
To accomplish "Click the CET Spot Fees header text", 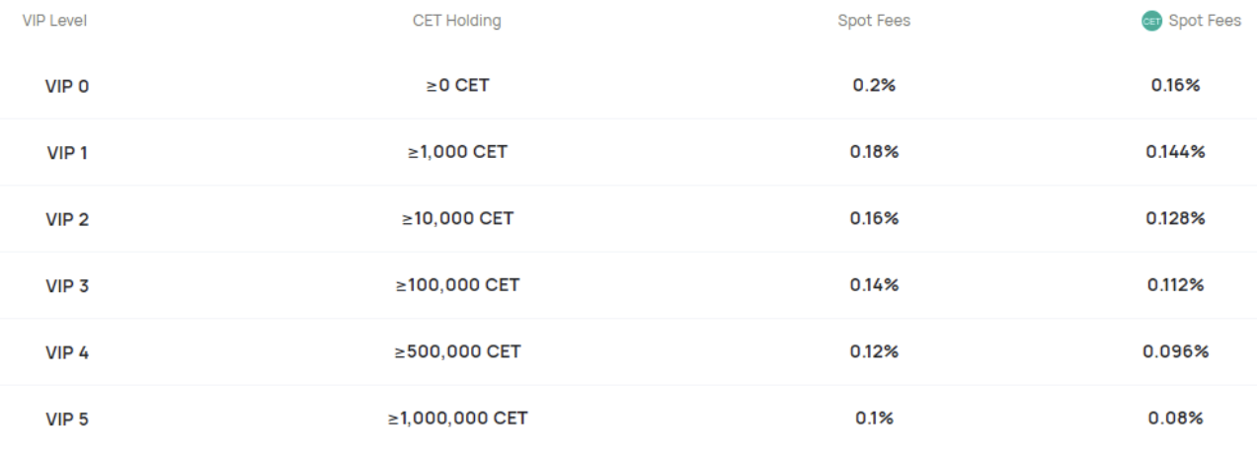I will pyautogui.click(x=1205, y=22).
